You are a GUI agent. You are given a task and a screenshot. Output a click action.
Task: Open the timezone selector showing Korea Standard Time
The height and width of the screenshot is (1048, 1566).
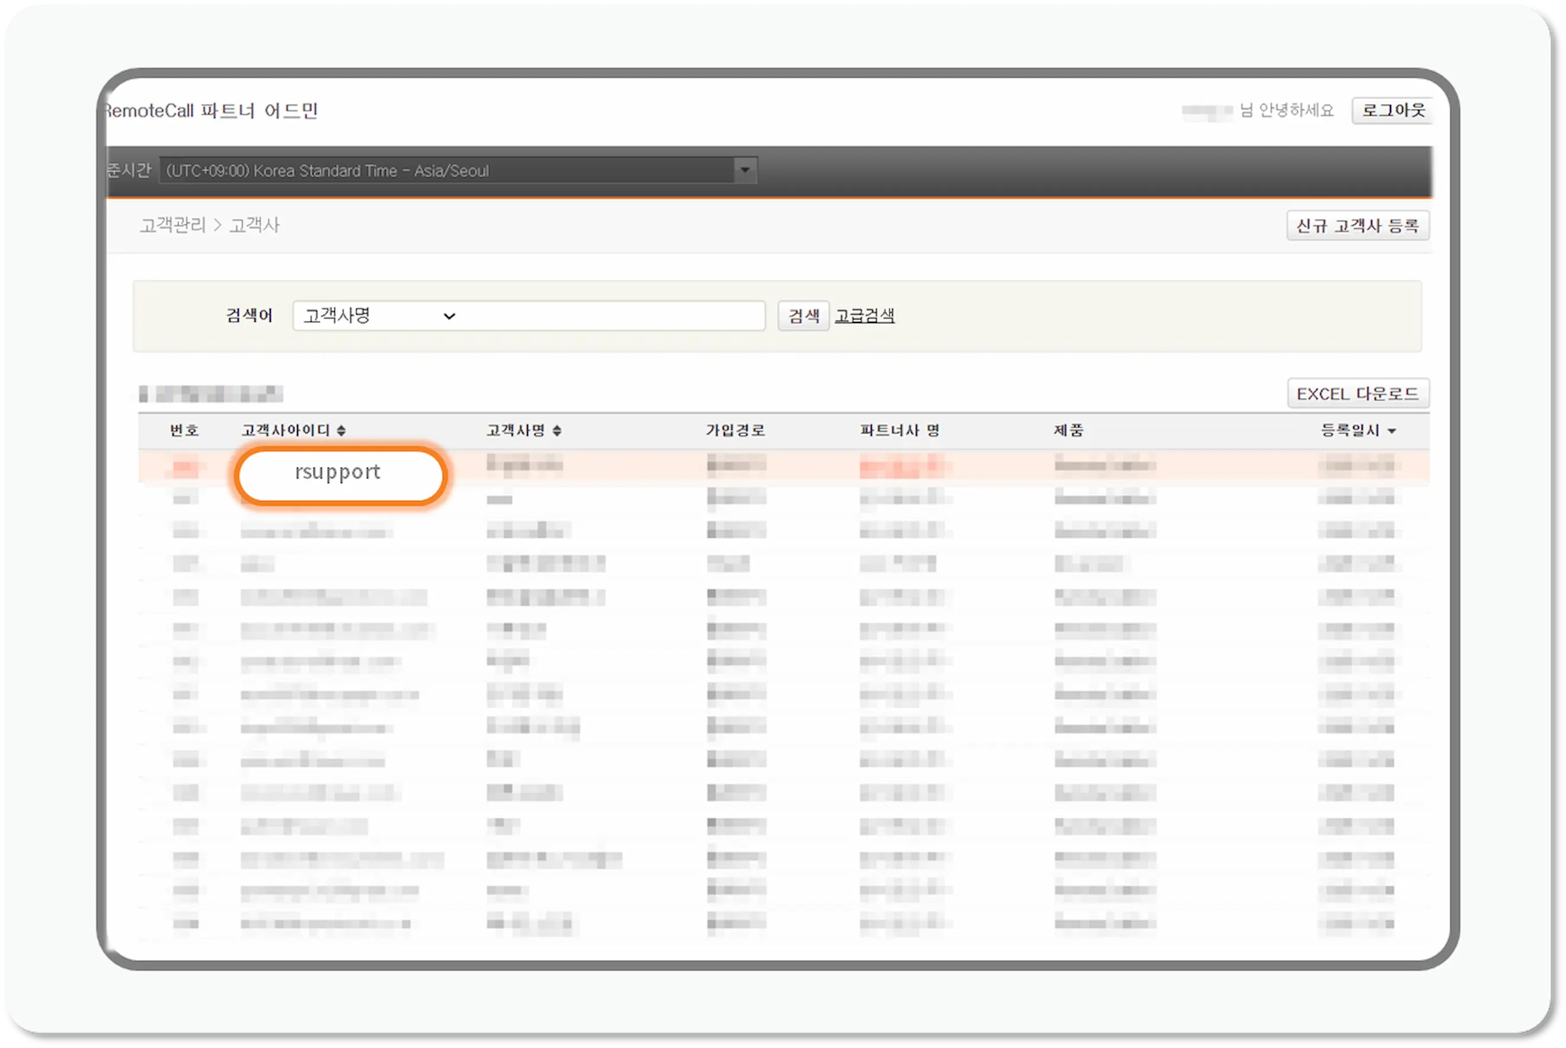point(455,171)
